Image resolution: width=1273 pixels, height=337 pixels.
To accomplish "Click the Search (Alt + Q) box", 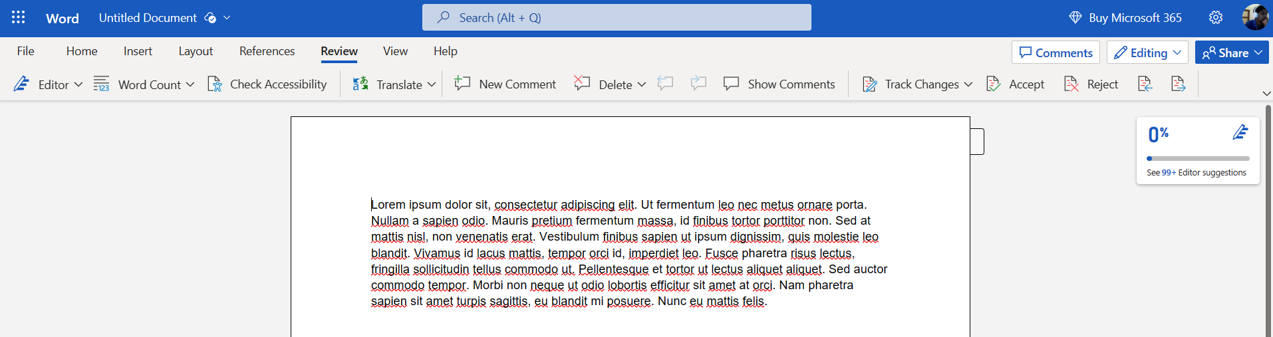I will pyautogui.click(x=617, y=17).
